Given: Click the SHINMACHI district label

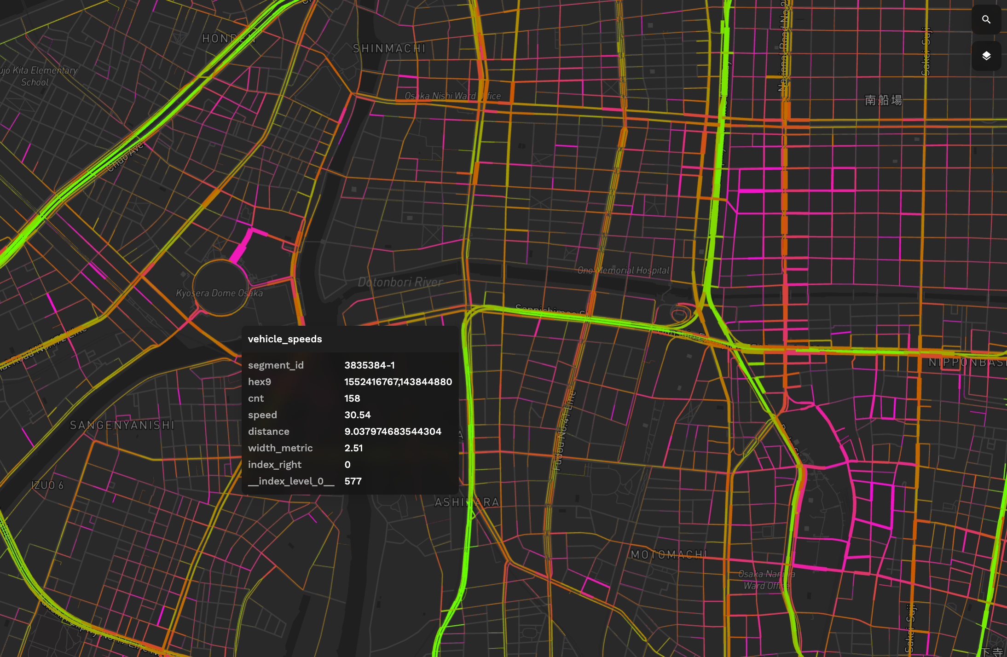Looking at the screenshot, I should click(x=389, y=49).
